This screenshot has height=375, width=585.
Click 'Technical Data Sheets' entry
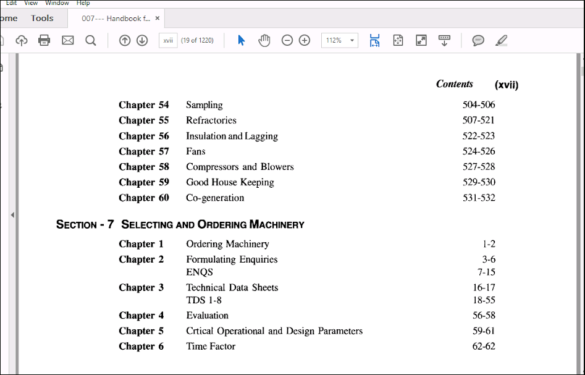[232, 288]
